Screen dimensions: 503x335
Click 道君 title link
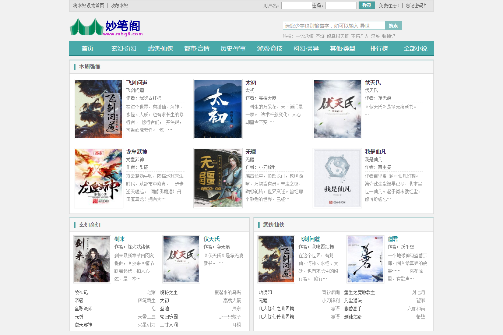pos(393,239)
